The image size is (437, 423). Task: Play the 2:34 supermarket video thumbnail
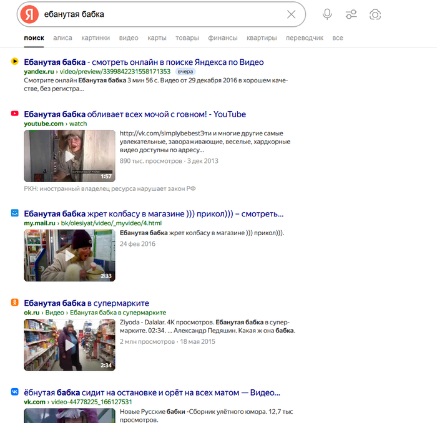coord(70,345)
